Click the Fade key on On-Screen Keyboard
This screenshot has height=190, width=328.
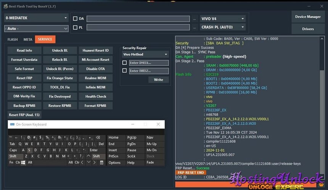[x=154, y=163]
